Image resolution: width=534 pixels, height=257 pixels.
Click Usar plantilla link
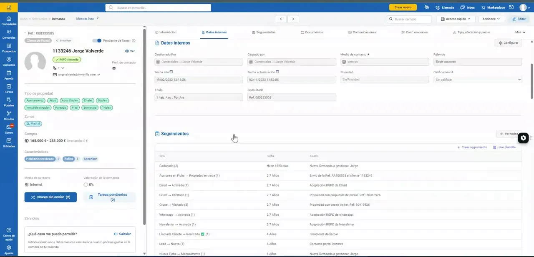click(504, 147)
